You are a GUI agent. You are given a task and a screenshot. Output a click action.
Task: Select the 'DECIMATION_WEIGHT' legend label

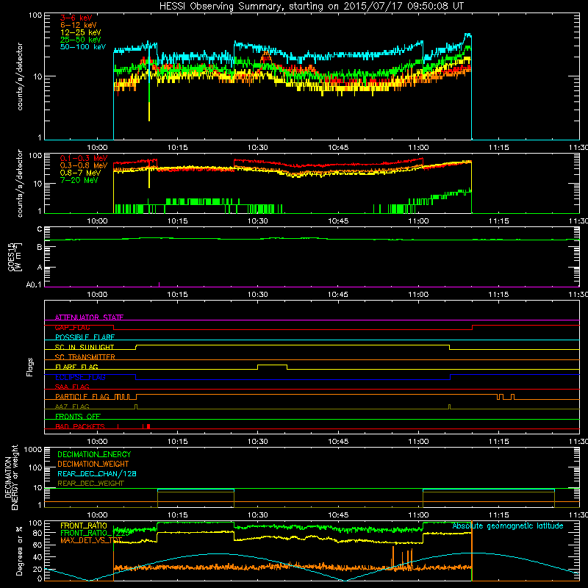click(93, 465)
